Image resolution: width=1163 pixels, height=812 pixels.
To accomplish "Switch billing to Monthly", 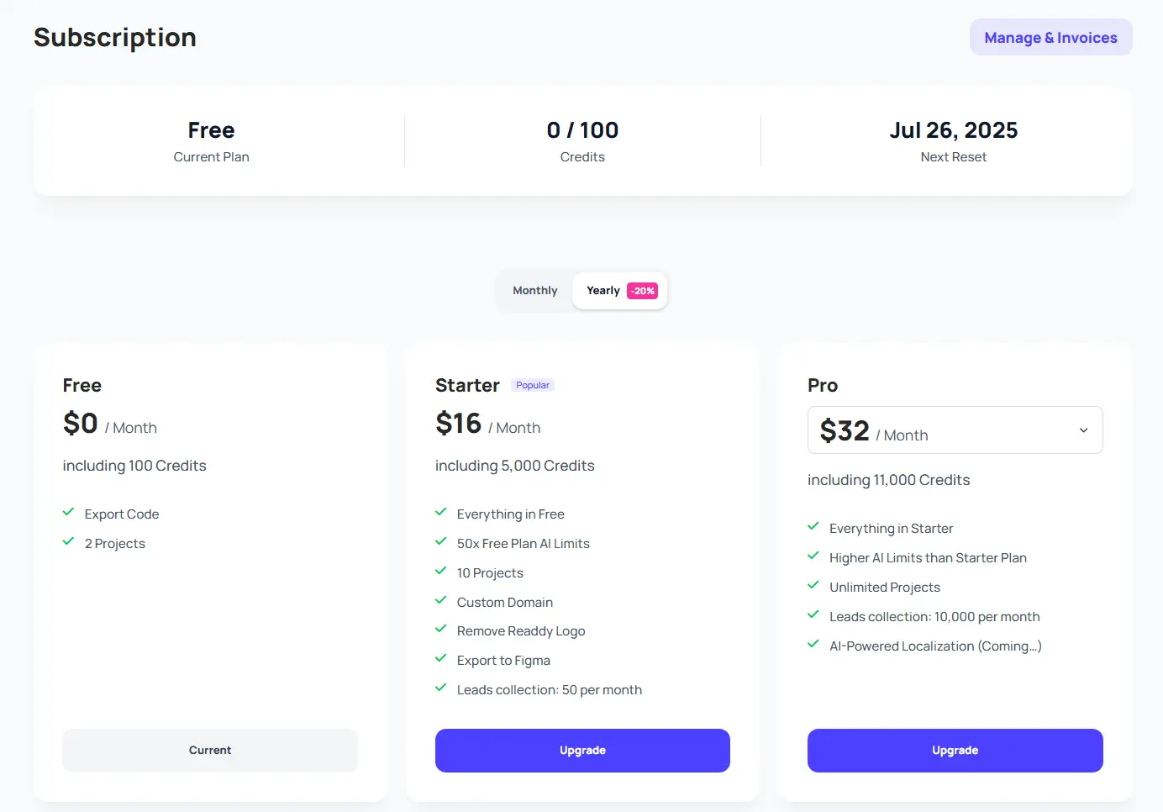I will tap(535, 291).
